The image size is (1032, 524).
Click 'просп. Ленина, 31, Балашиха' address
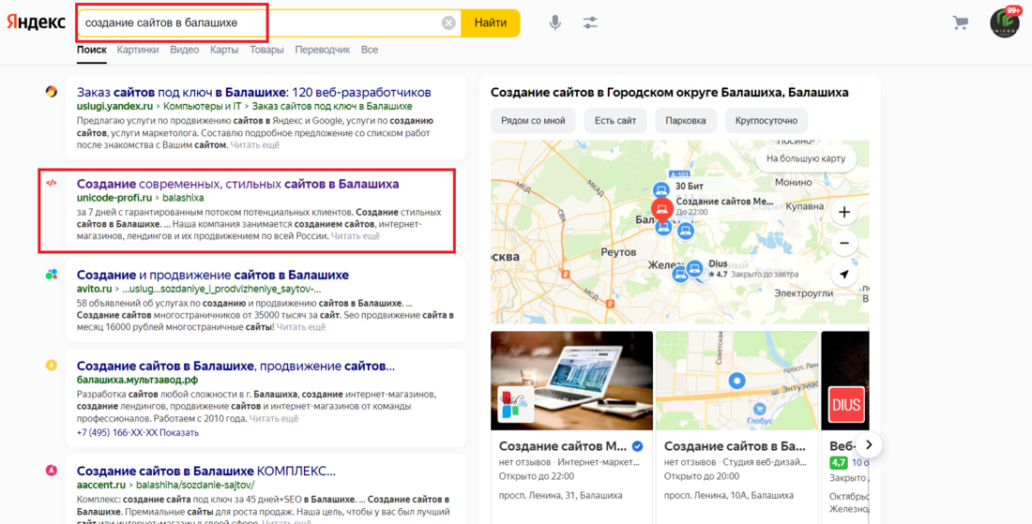pos(561,495)
